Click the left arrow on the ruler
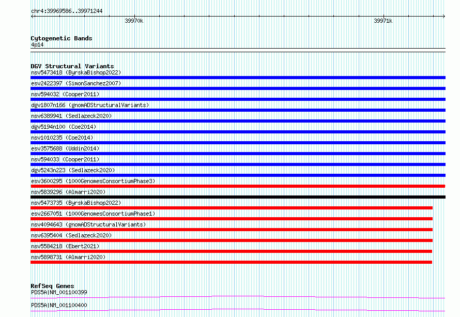Image resolution: width=460 pixels, height=317 pixels. pos(32,17)
